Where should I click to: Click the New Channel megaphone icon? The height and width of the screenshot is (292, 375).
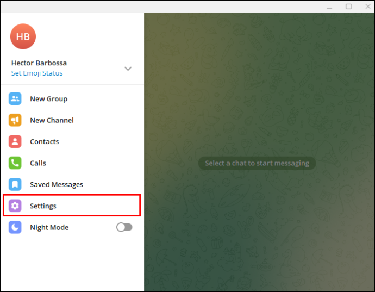pos(15,120)
